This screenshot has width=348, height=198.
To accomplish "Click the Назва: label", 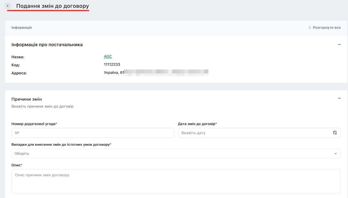I will click(18, 57).
